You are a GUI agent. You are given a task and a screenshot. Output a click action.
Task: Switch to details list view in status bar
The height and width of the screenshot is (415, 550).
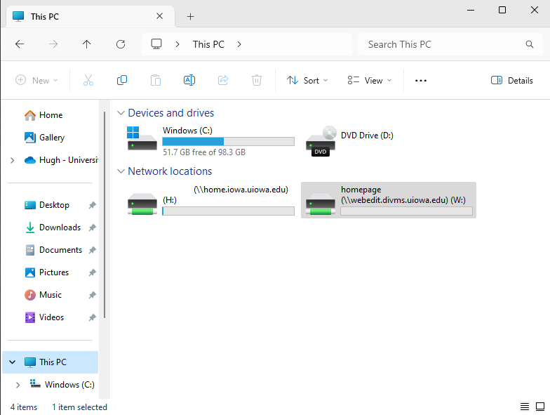524,407
